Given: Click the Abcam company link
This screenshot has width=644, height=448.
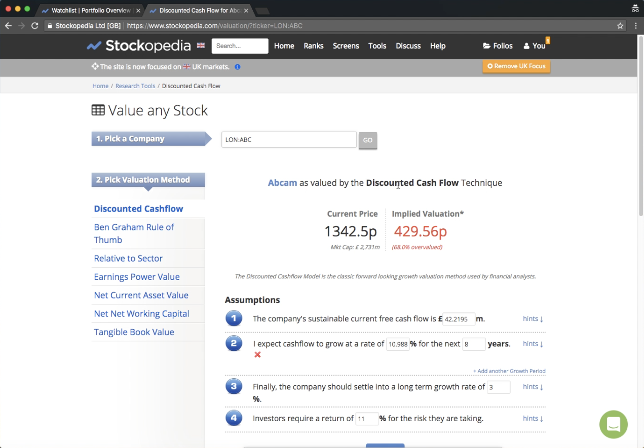Looking at the screenshot, I should [282, 183].
